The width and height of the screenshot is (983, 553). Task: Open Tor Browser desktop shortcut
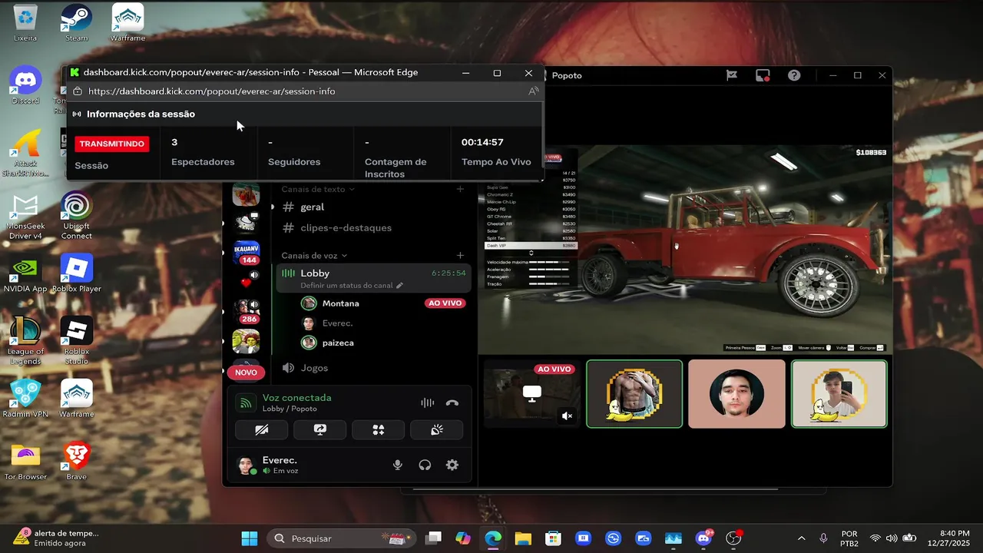tap(25, 462)
